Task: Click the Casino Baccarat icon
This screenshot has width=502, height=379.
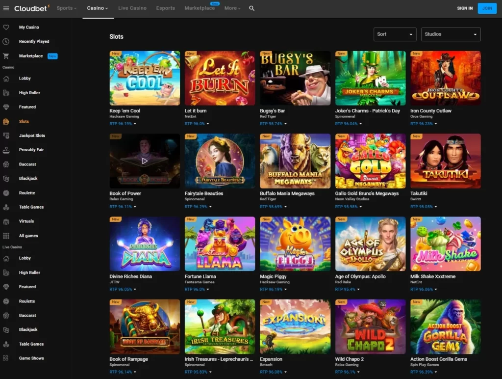Action: (x=6, y=164)
